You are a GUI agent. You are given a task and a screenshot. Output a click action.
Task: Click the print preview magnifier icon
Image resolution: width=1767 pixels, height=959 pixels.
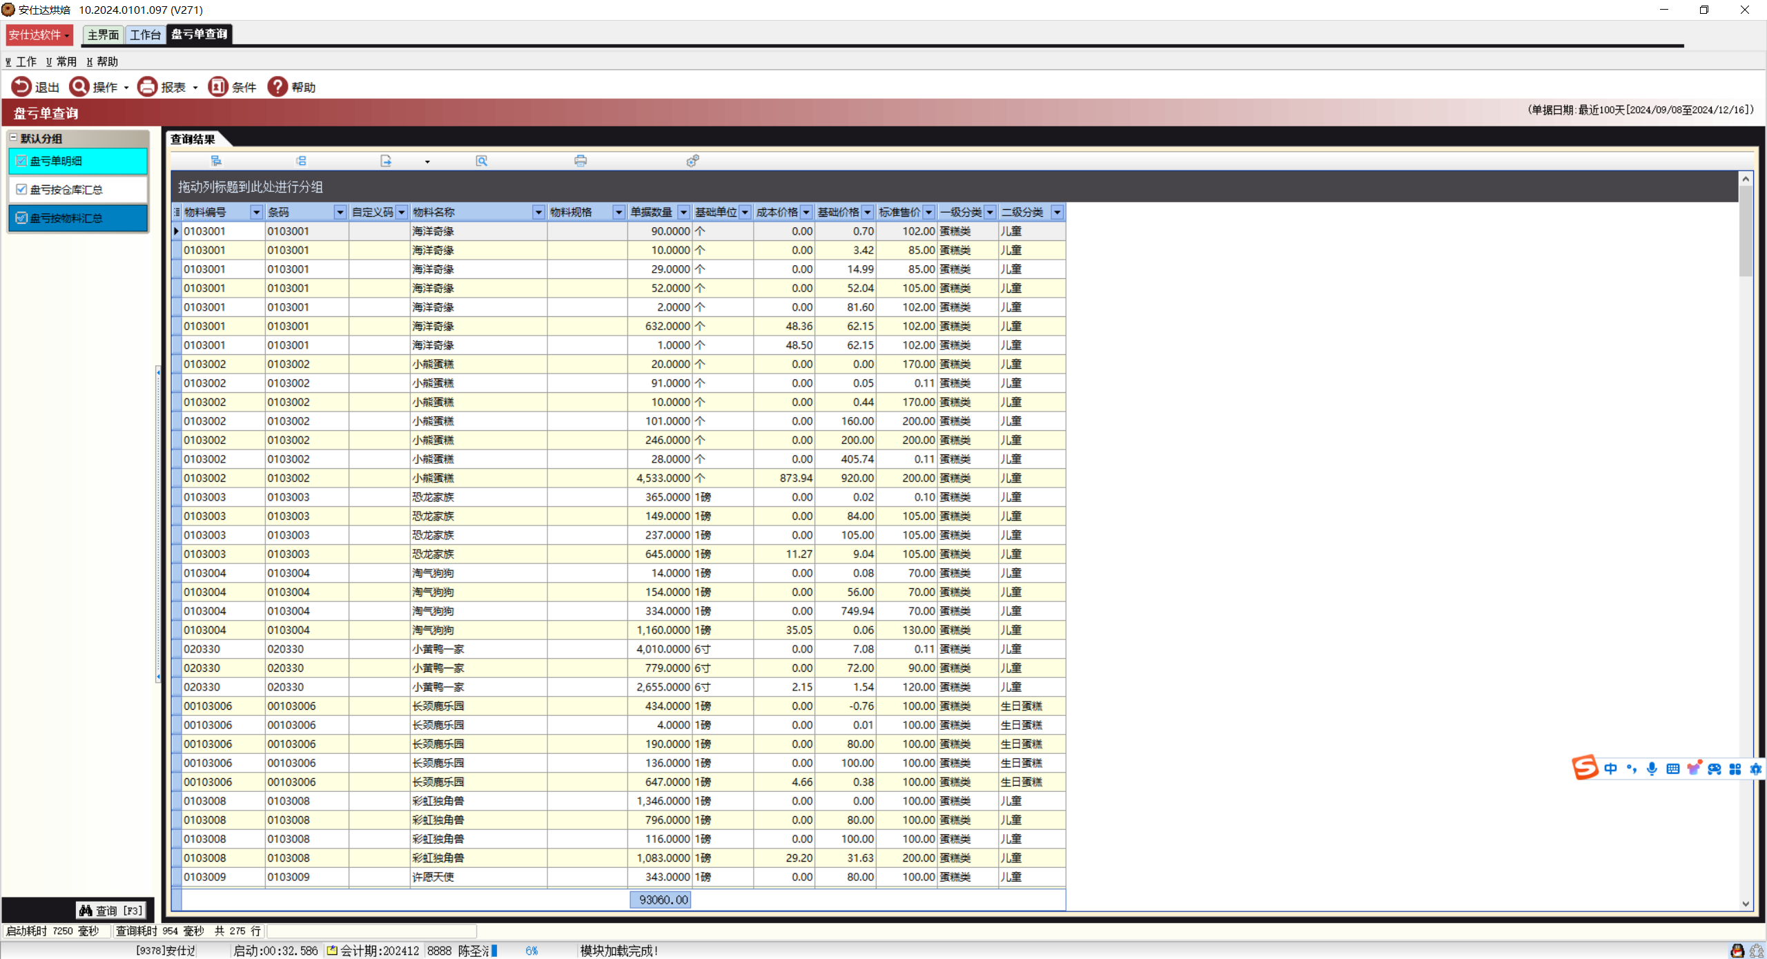[482, 161]
